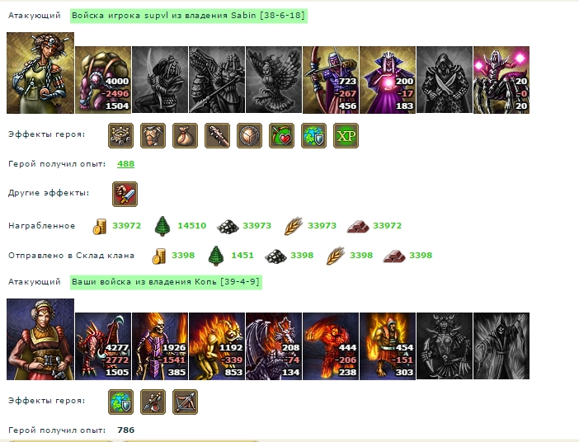Click the supvl troops from Sabin label
The image size is (579, 442).
tap(188, 16)
